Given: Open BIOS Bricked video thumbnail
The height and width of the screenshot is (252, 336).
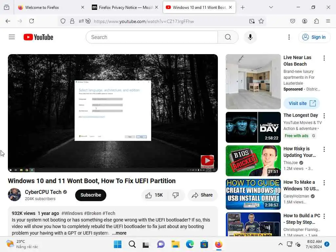Looking at the screenshot, I should (x=253, y=161).
